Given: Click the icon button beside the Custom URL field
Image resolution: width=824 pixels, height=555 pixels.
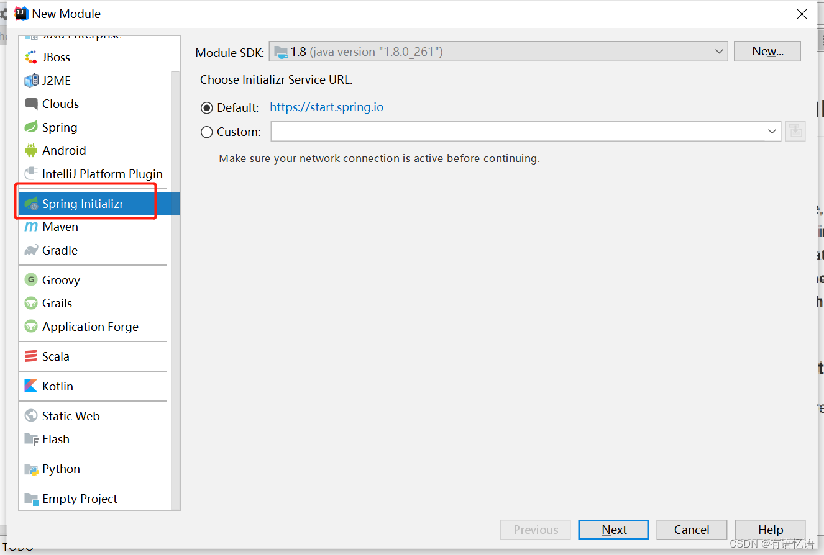Looking at the screenshot, I should pos(795,132).
